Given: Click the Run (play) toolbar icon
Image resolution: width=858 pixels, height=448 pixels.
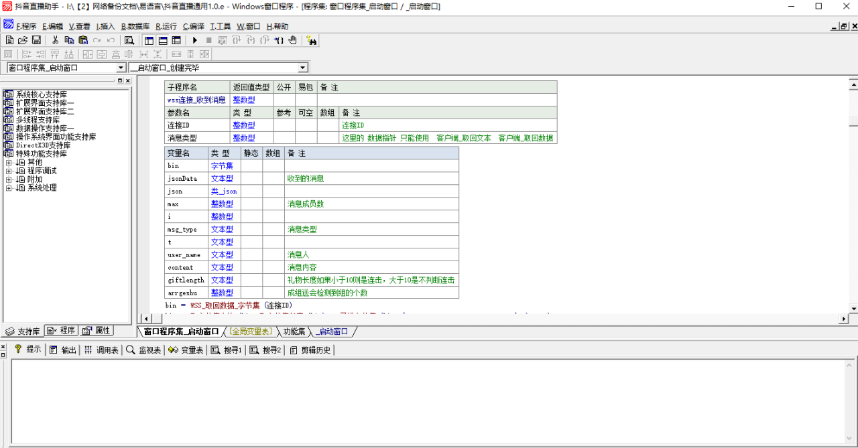Looking at the screenshot, I should pyautogui.click(x=195, y=40).
